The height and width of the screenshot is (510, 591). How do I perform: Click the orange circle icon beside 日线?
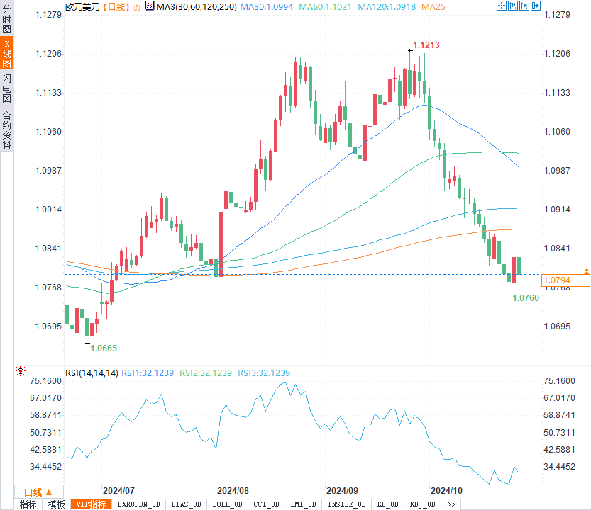pos(137,6)
